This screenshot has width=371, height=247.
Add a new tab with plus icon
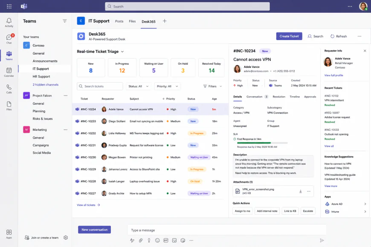point(165,21)
